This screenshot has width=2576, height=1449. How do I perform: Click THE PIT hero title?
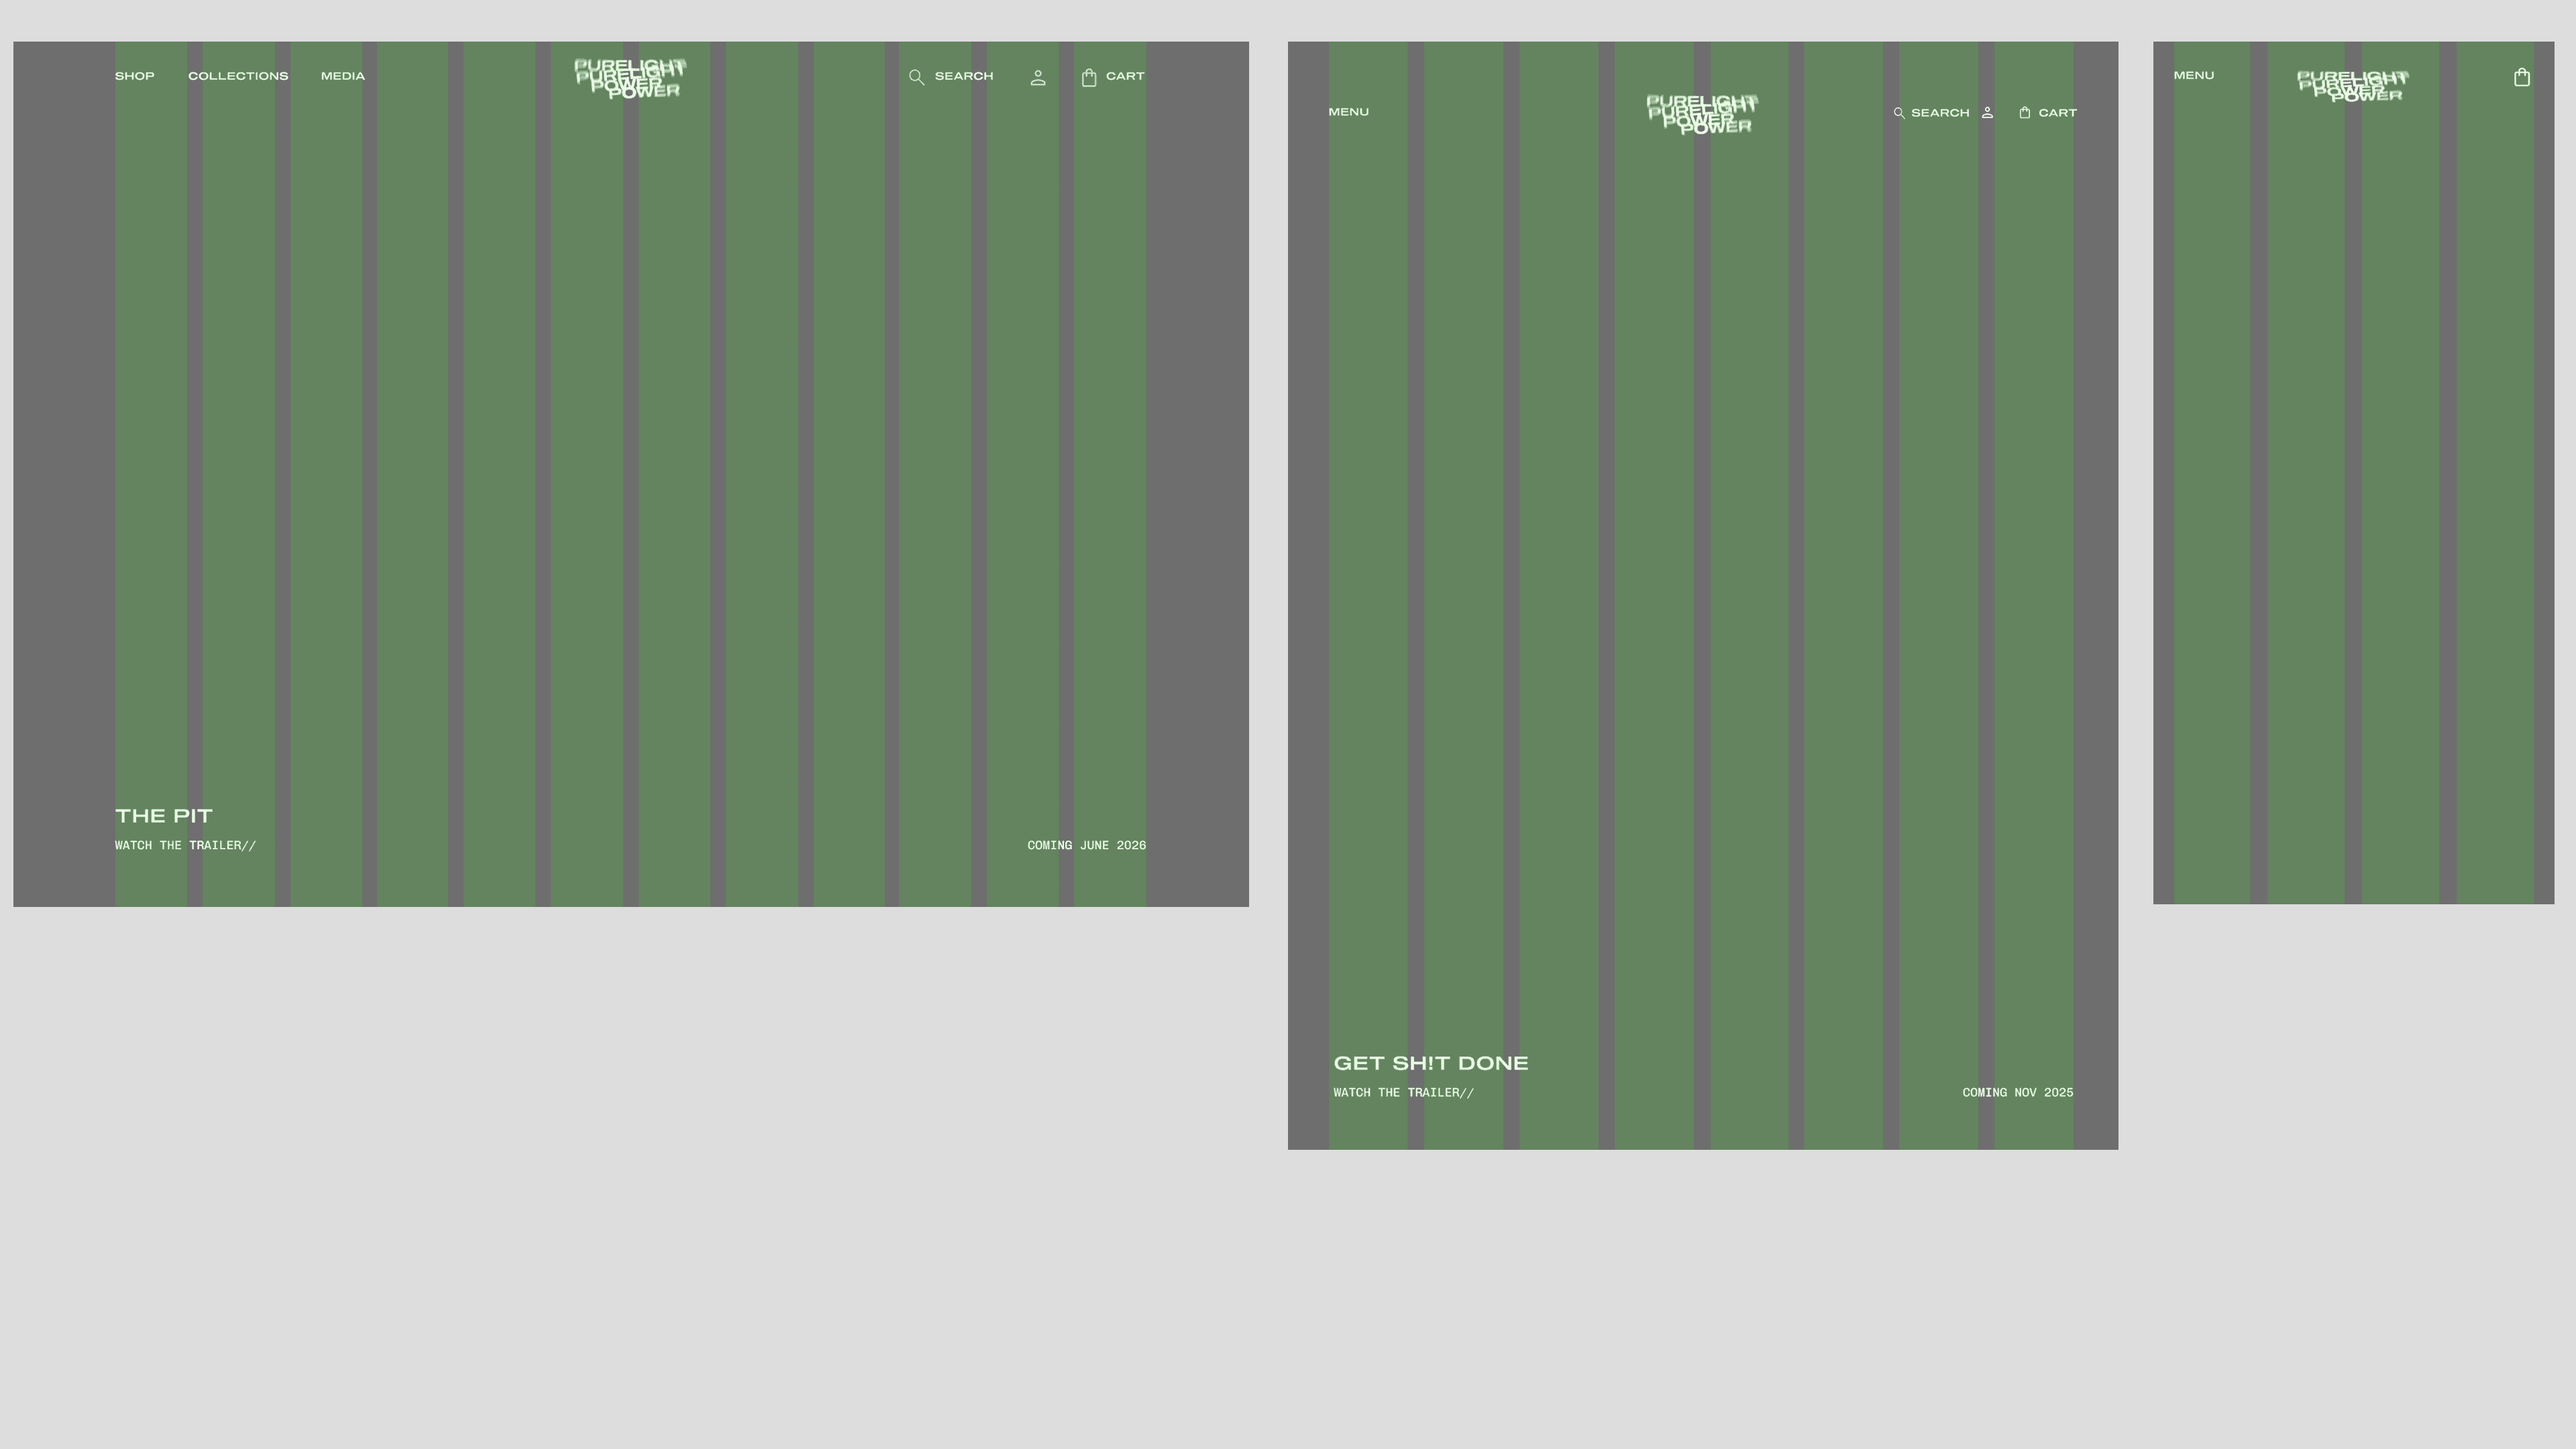(164, 816)
